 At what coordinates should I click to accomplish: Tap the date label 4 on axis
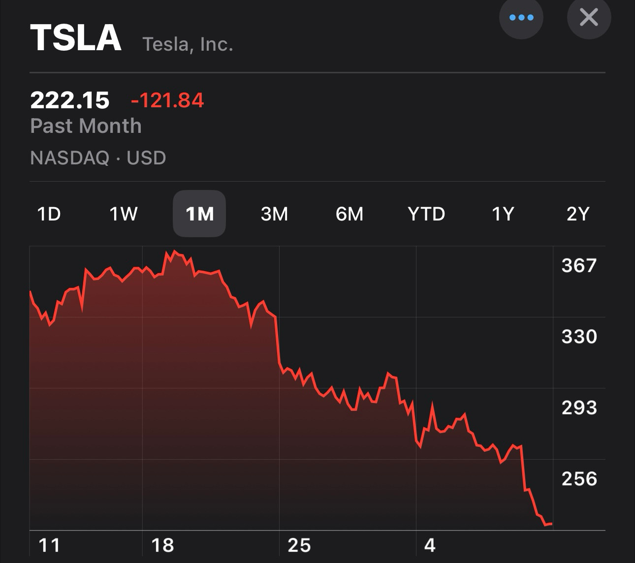coord(430,545)
